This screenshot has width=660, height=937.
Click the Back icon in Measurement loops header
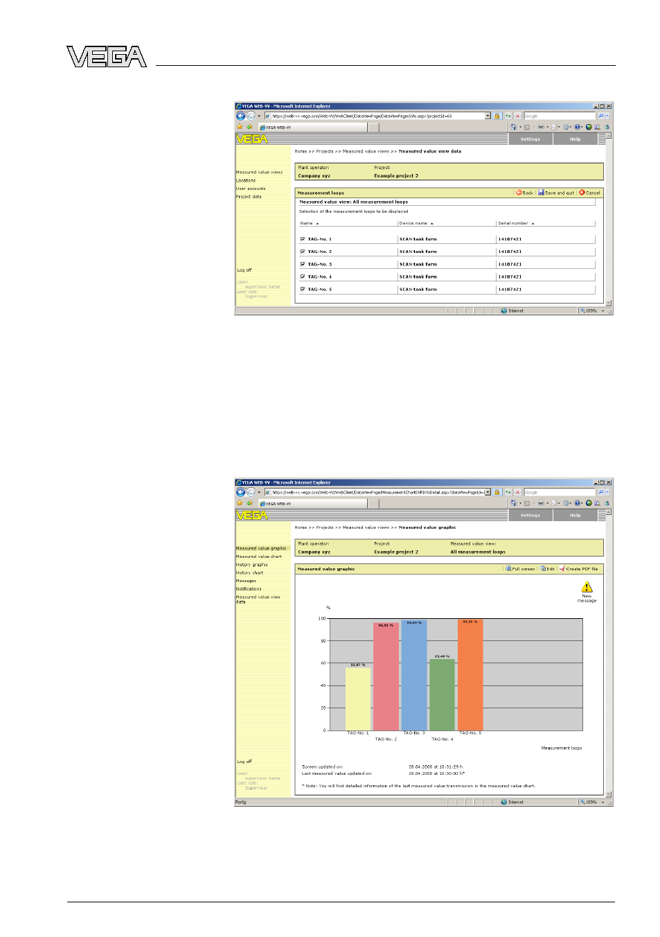(x=519, y=193)
